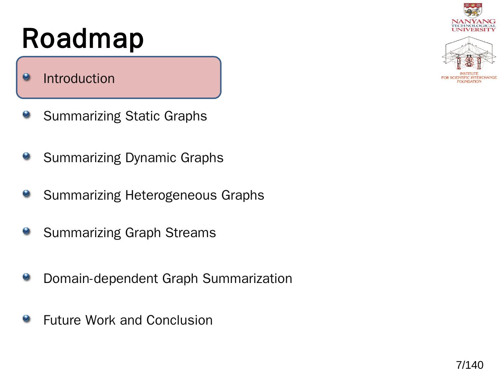Screen dimensions: 500x375
Task: Click the Institute for Scientific Interchange Foundation caption
Action: 469,77
